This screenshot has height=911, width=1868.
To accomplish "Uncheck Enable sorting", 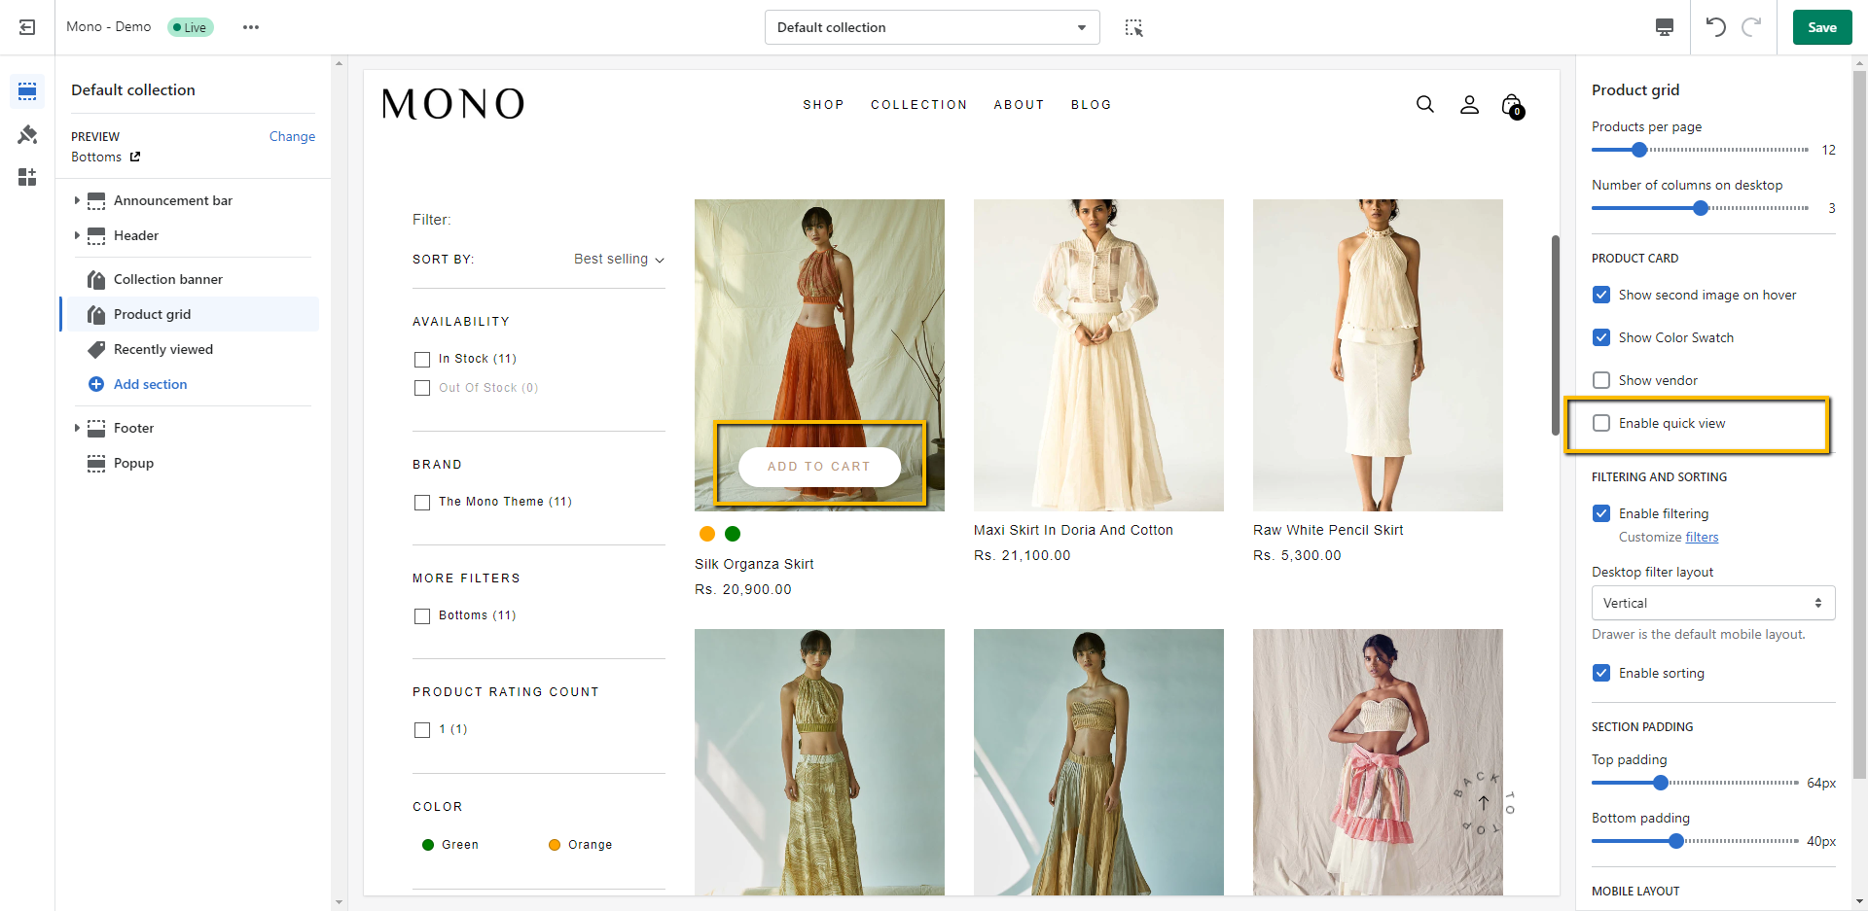I will point(1601,673).
